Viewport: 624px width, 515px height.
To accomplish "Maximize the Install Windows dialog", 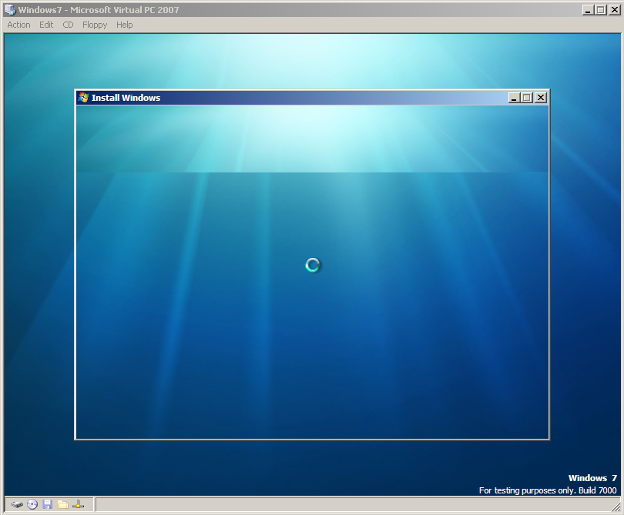I will 527,98.
